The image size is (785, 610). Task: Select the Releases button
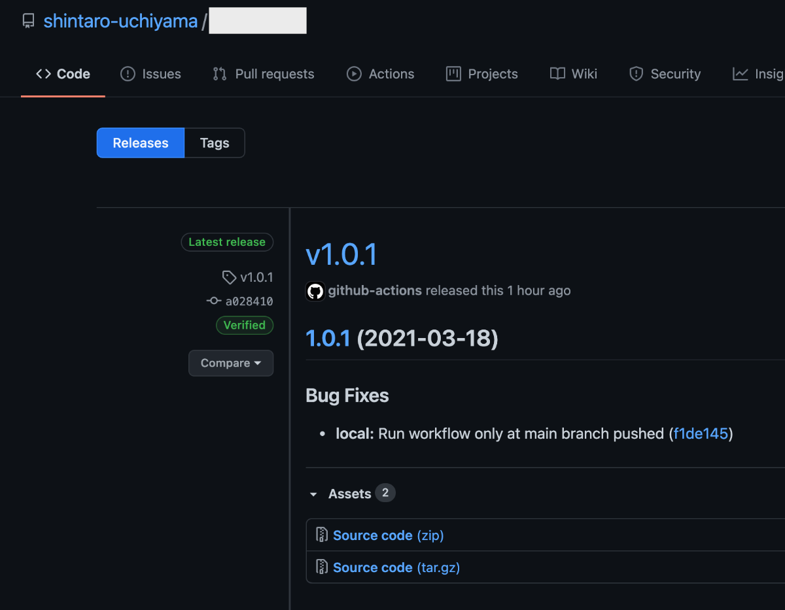[141, 143]
